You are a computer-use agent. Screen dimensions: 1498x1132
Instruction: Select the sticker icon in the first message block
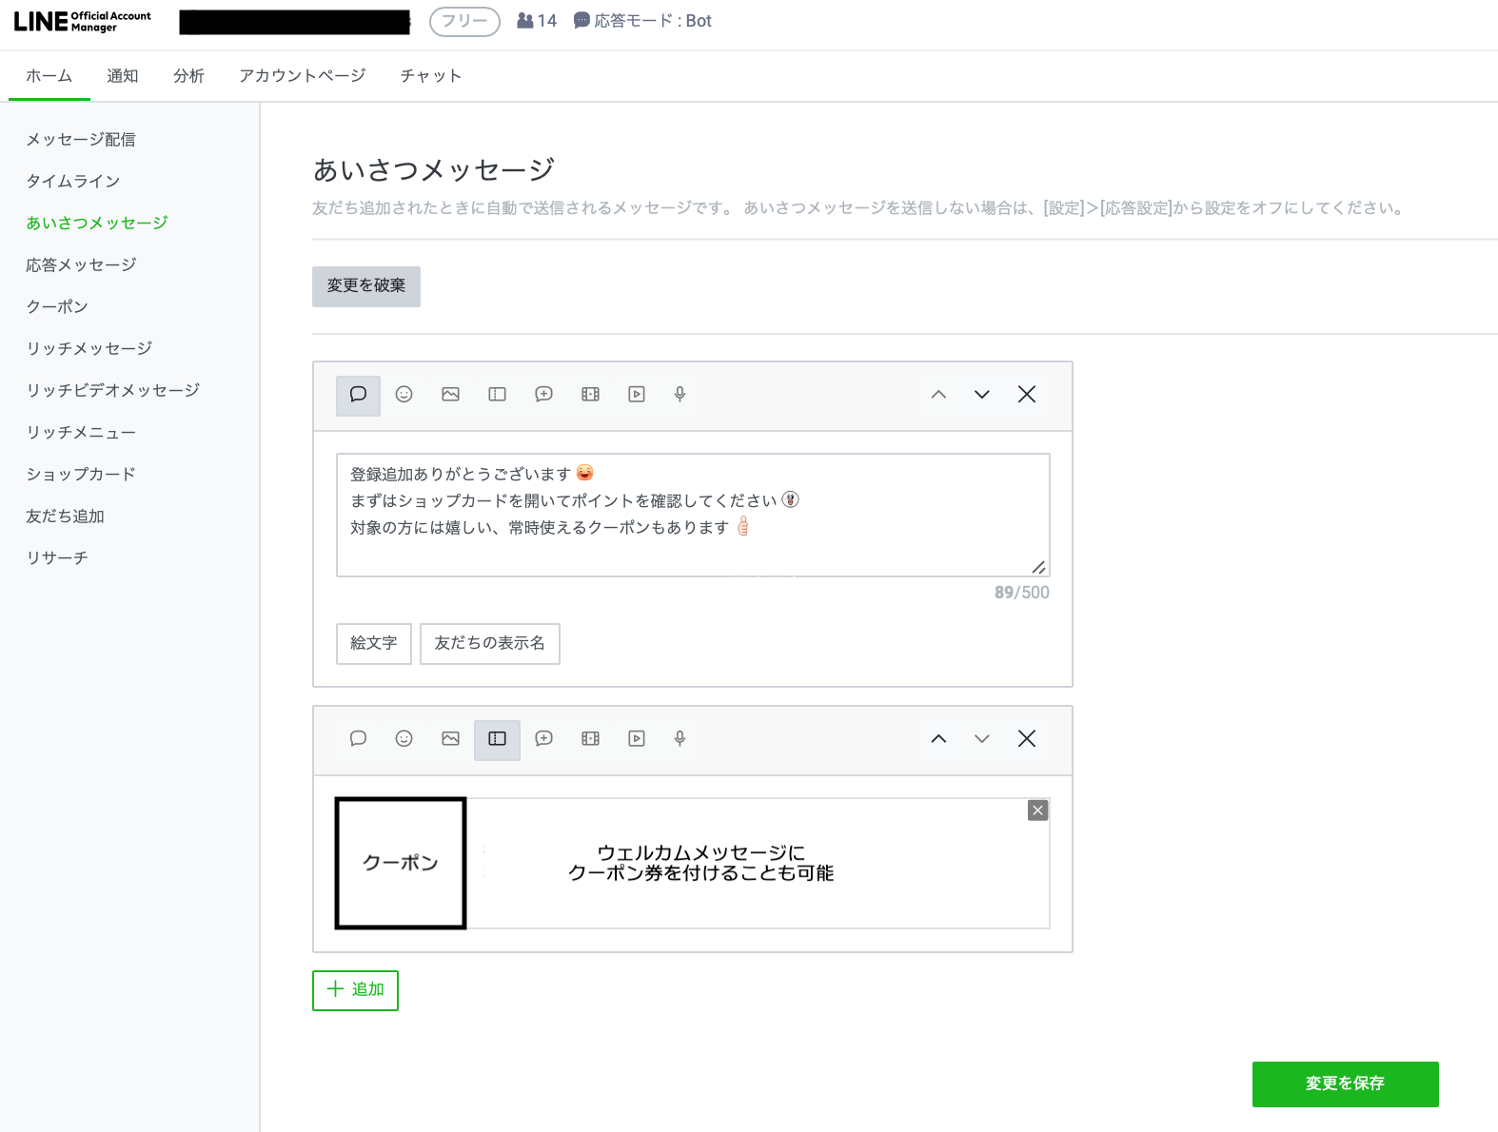pos(404,395)
